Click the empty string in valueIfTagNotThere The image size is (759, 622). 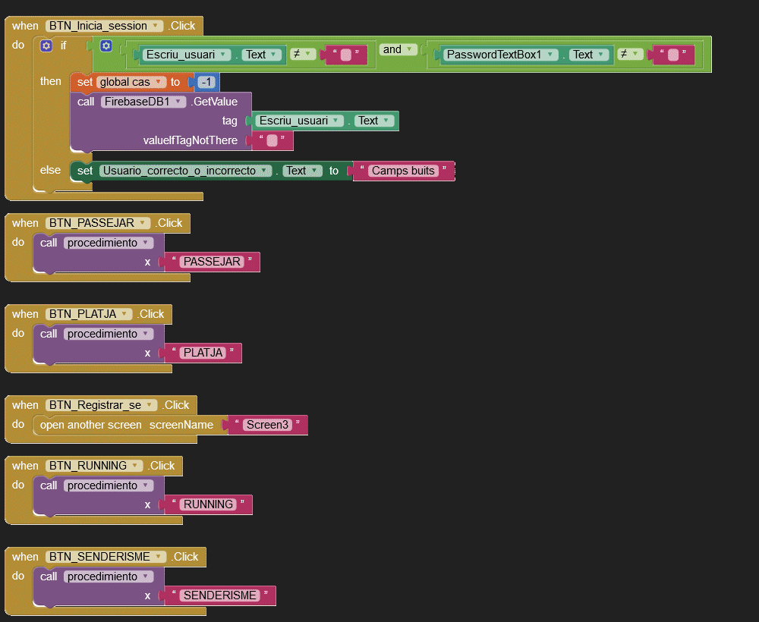272,140
